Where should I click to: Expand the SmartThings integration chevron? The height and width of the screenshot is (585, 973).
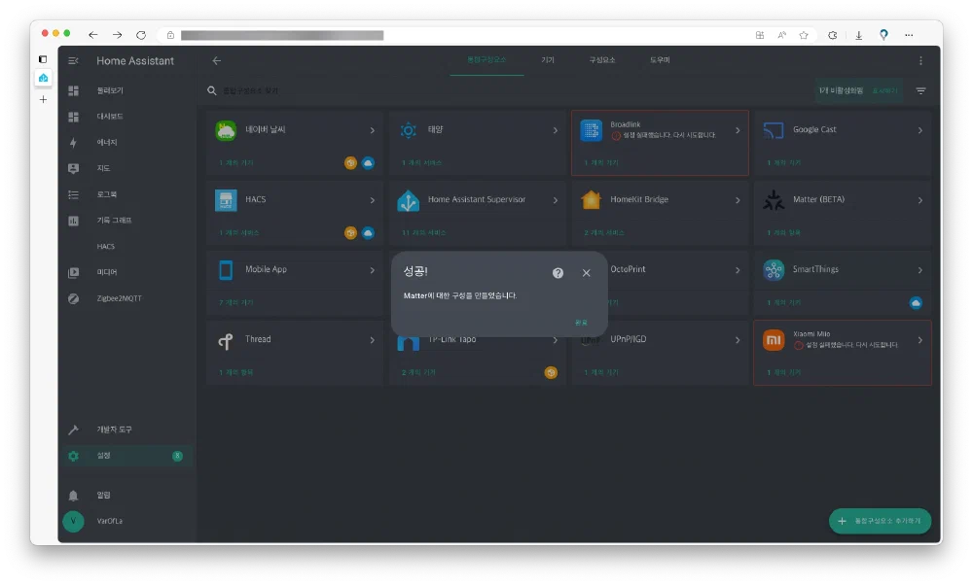(x=919, y=269)
